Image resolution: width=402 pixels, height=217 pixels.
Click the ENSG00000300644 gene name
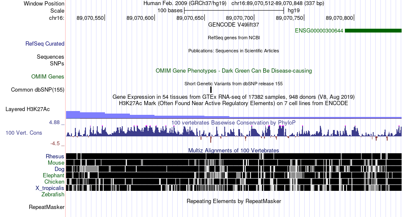319,31
